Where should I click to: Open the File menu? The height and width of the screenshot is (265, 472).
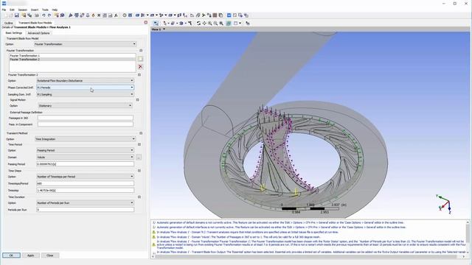4,10
